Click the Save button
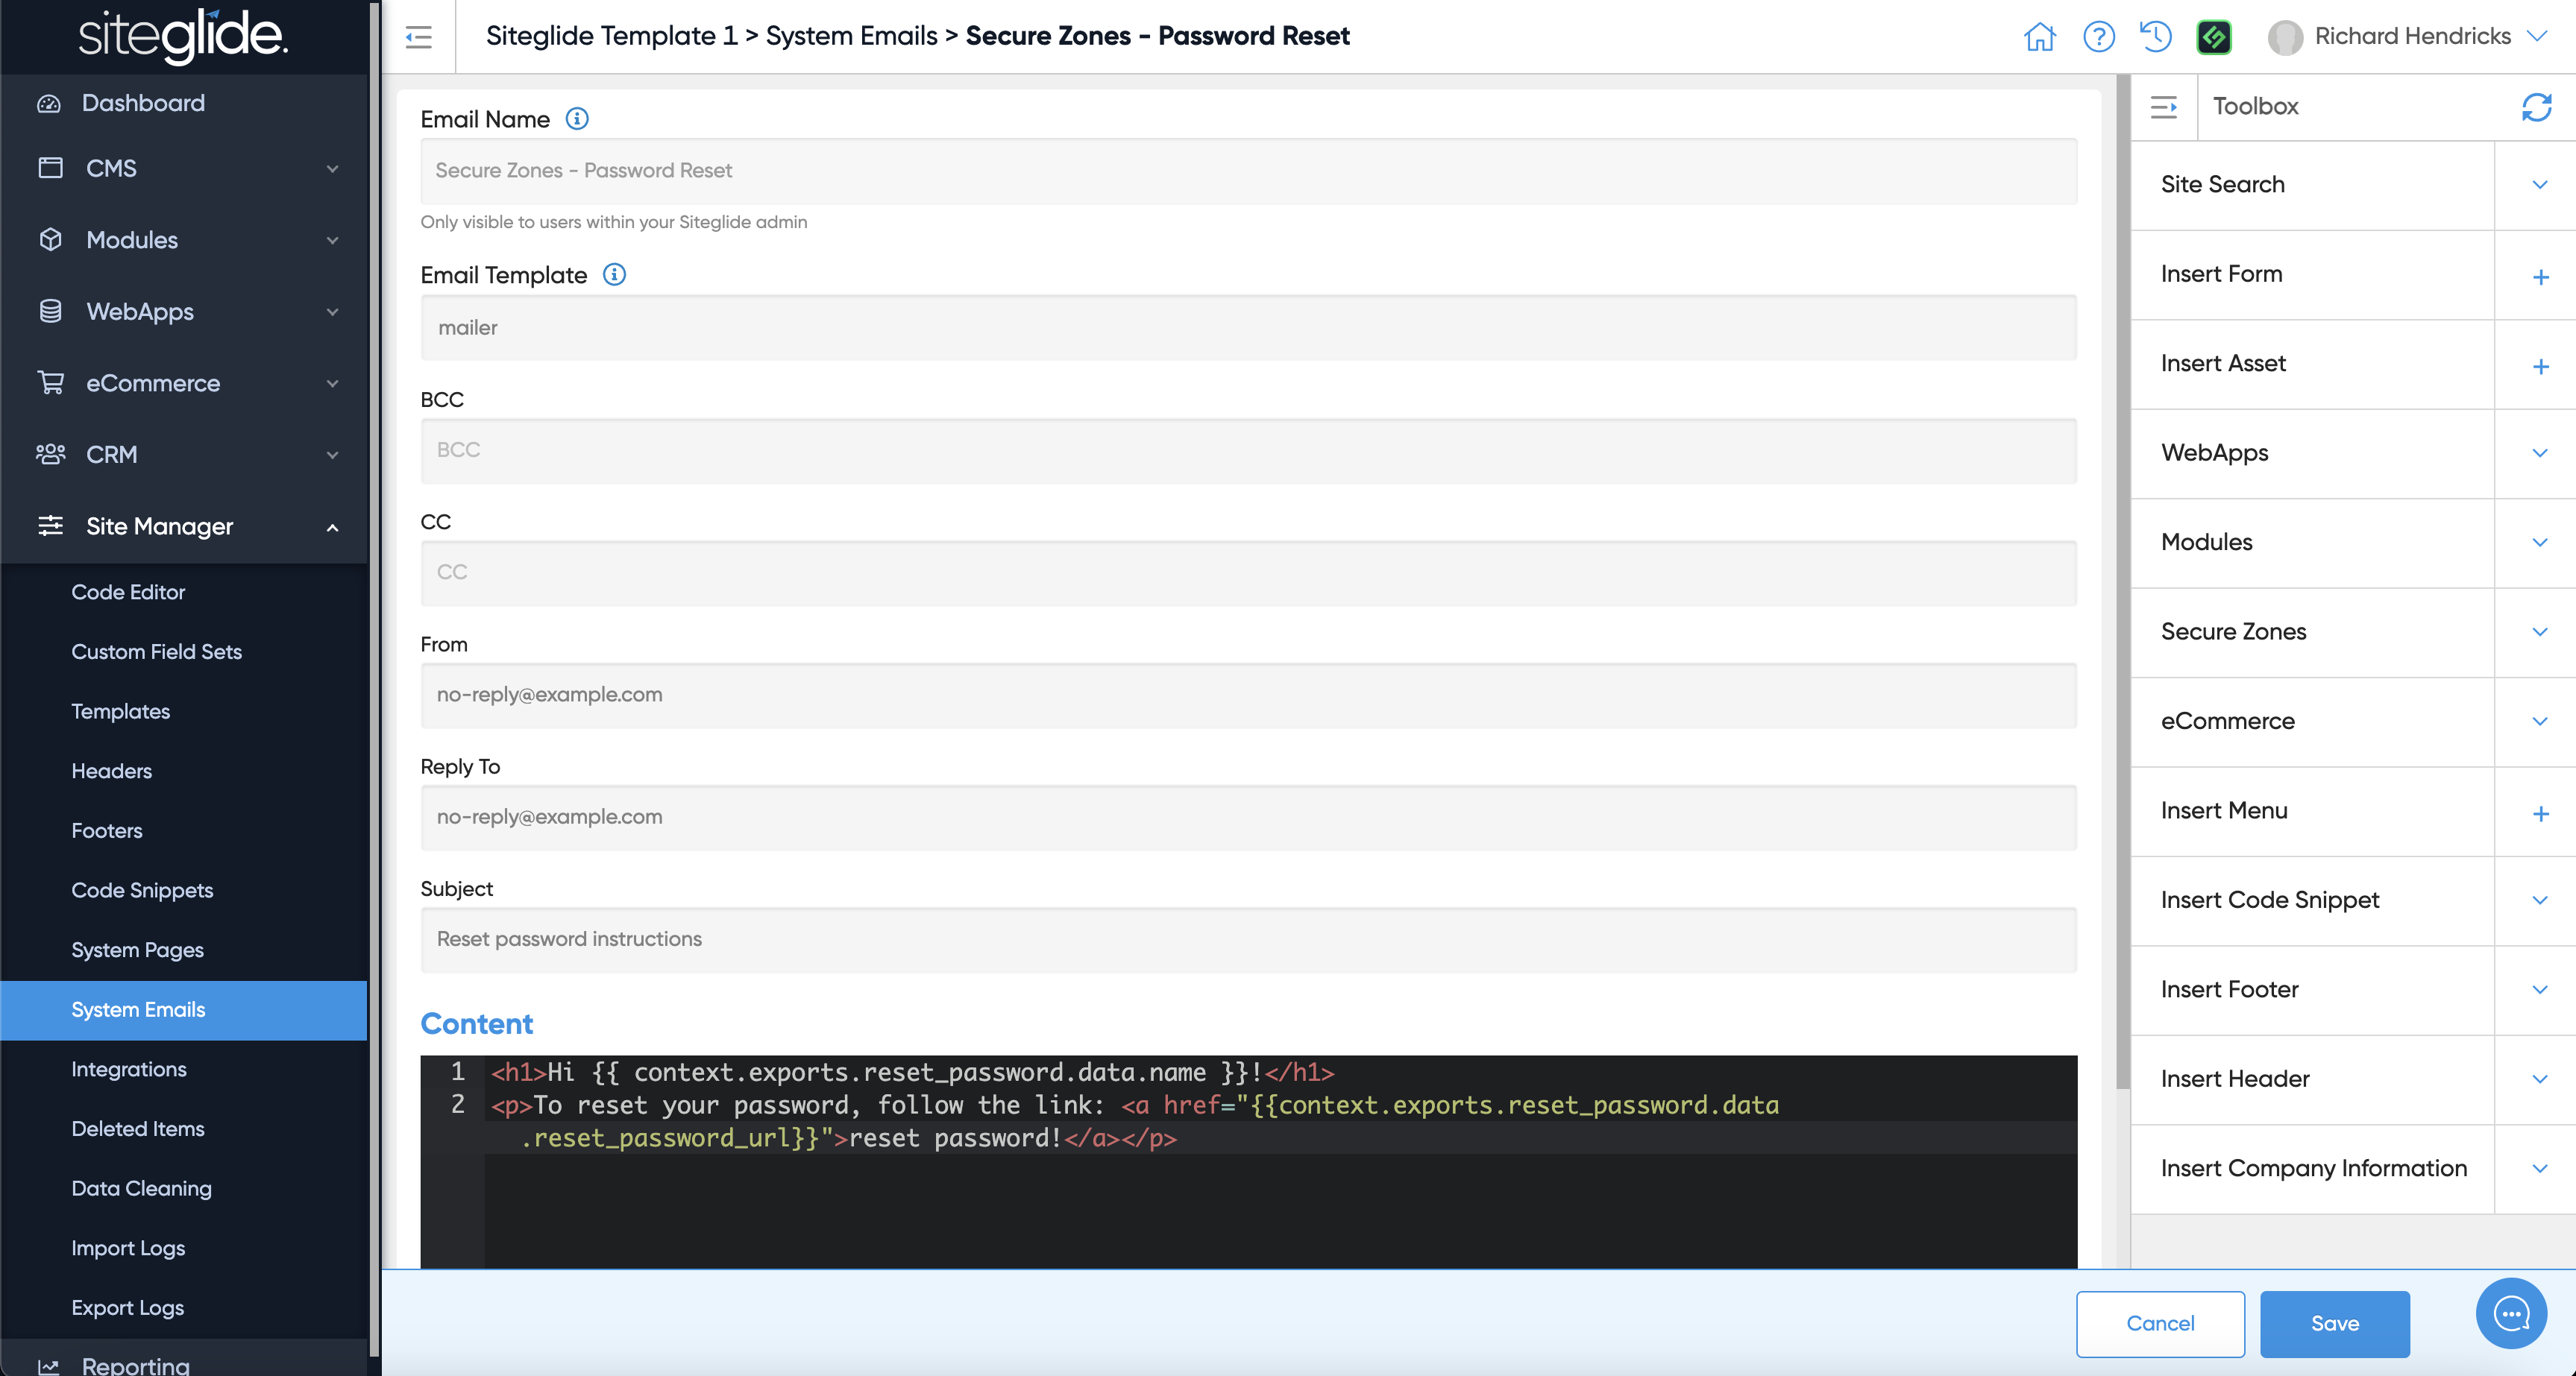The width and height of the screenshot is (2576, 1376). 2334,1323
